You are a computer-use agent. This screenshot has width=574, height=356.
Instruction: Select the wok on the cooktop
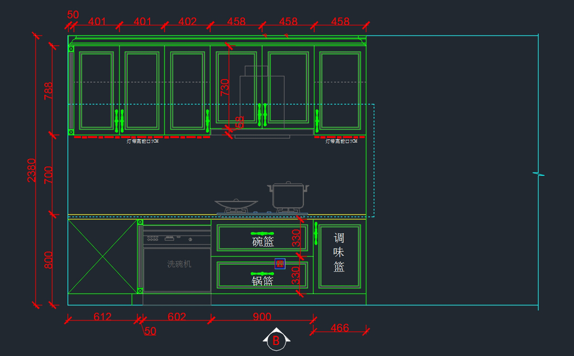236,204
